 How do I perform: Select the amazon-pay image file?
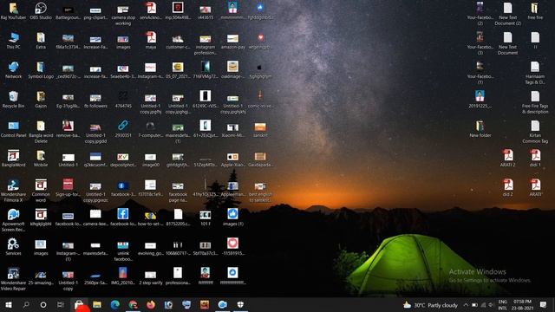(232, 38)
